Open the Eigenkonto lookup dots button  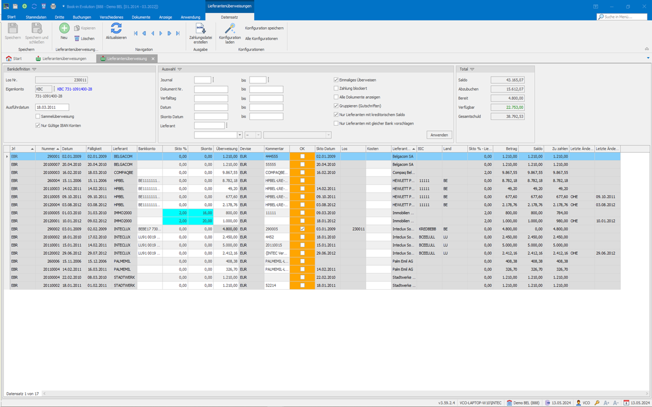[x=54, y=89]
